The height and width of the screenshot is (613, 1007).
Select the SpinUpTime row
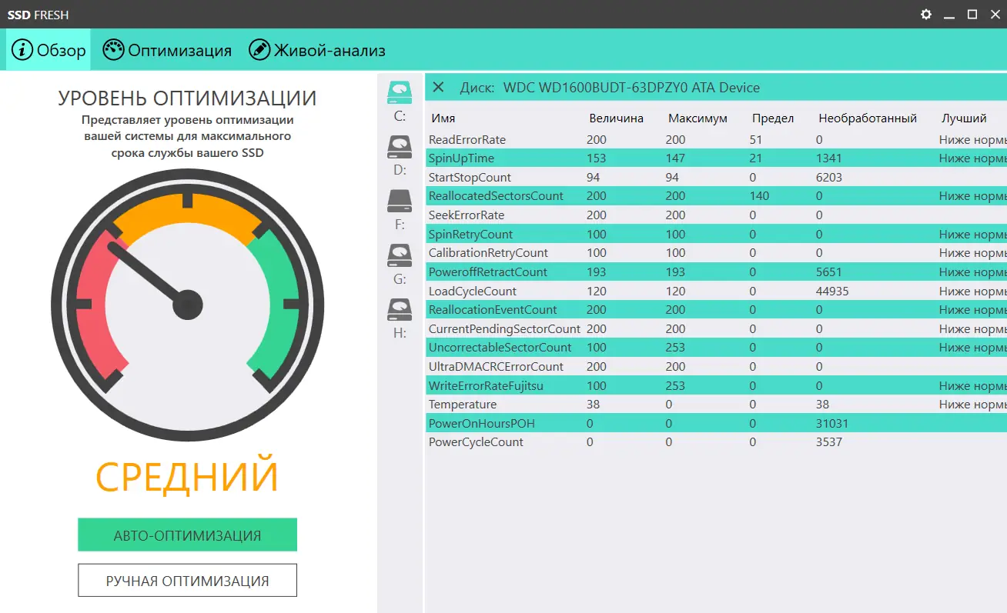[716, 158]
